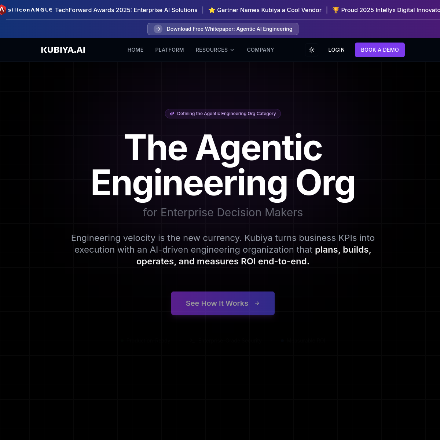Viewport: 440px width, 440px height.
Task: Expand the Resources dropdown chevron
Action: coord(232,50)
